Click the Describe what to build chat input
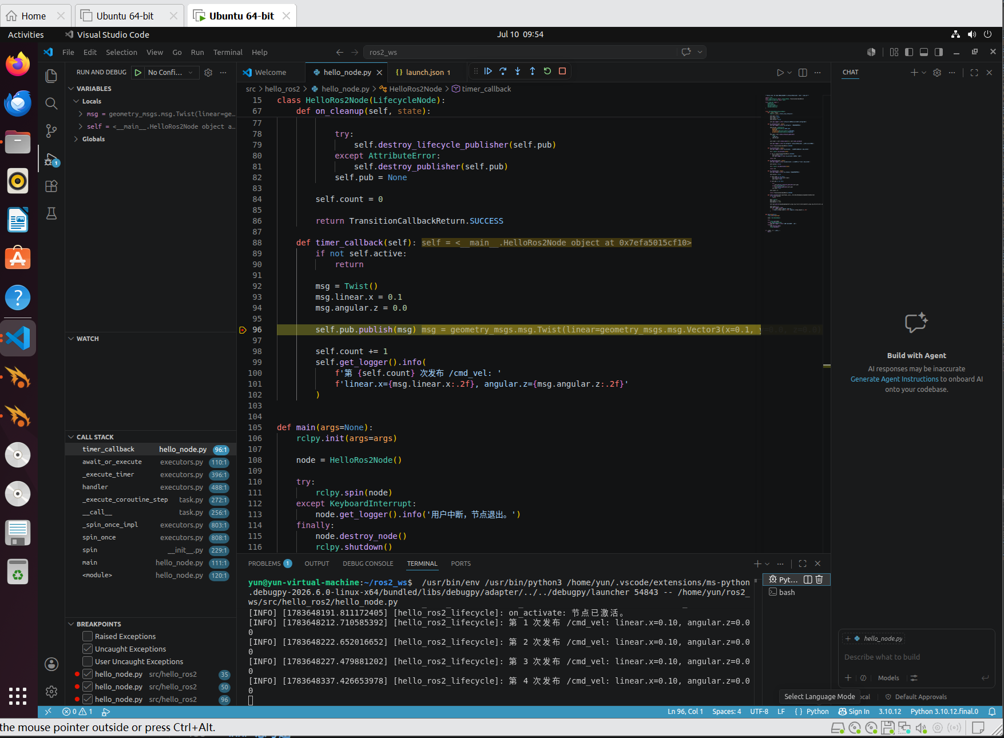Screen dimensions: 1004x738 [915, 657]
